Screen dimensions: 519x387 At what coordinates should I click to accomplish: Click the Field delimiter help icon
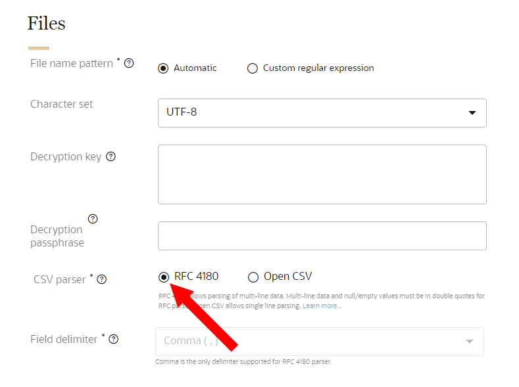114,339
